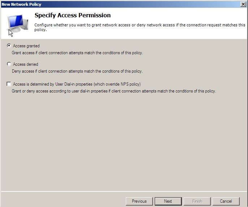This screenshot has height=207, width=248.
Task: Select the Access granted radio button
Action: click(9, 46)
